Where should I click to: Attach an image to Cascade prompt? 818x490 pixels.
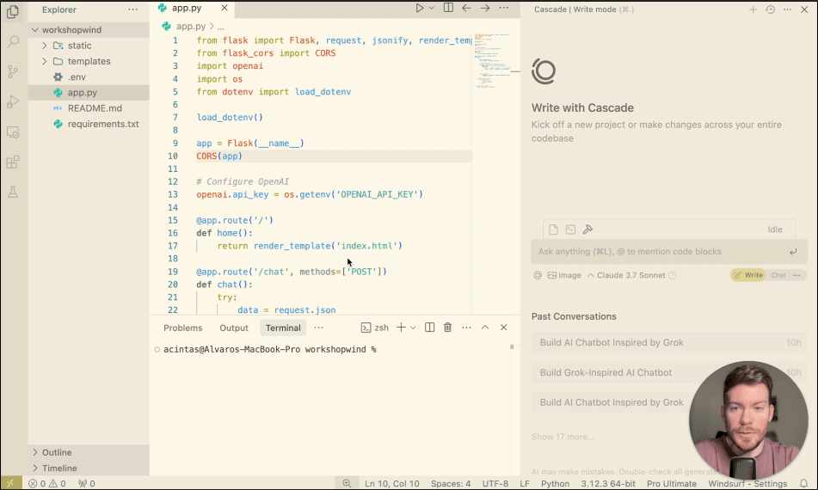[x=564, y=275]
